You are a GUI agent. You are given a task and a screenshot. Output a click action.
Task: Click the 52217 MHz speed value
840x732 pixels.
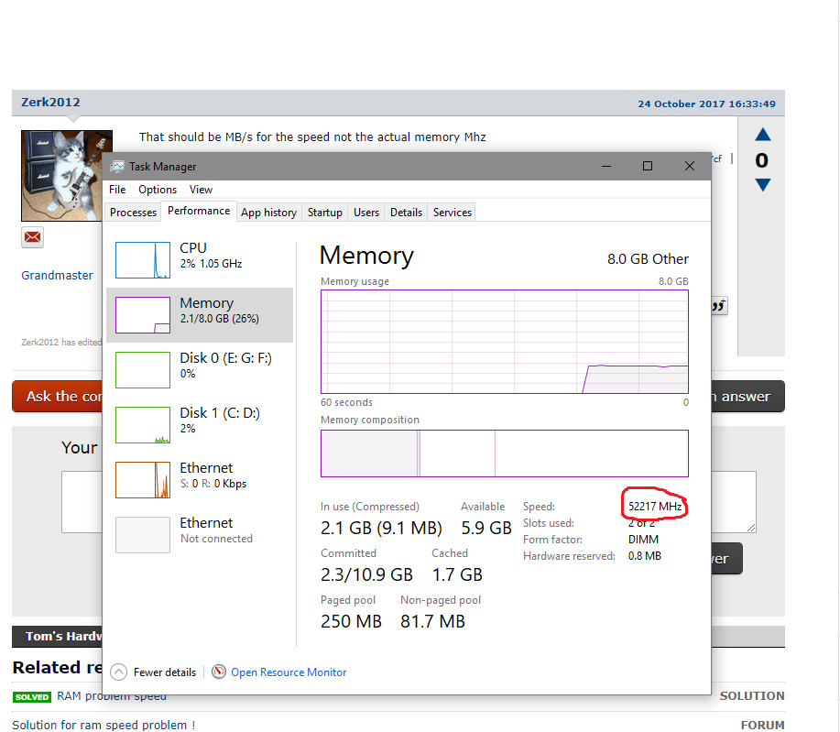[655, 507]
